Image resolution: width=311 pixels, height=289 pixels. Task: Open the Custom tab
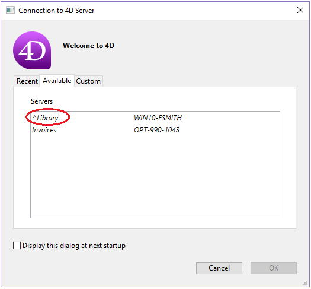pos(88,81)
